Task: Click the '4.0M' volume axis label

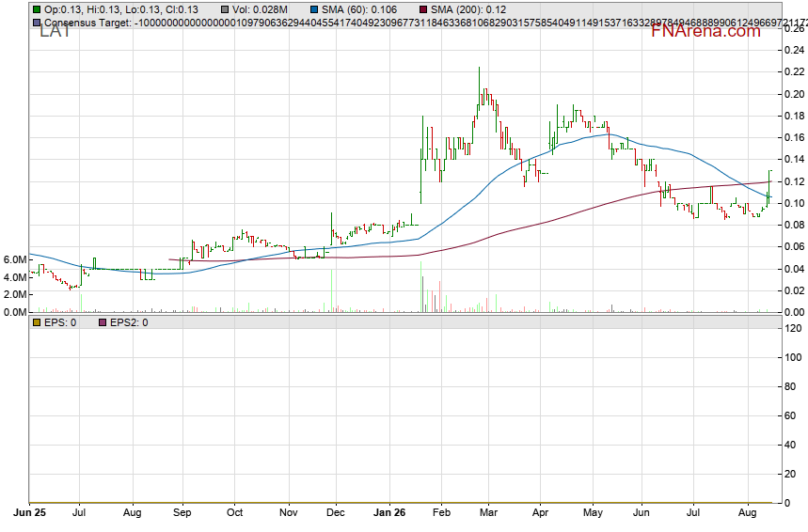Action: (15, 277)
